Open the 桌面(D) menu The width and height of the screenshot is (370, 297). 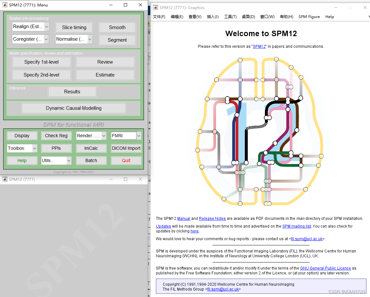(x=248, y=17)
